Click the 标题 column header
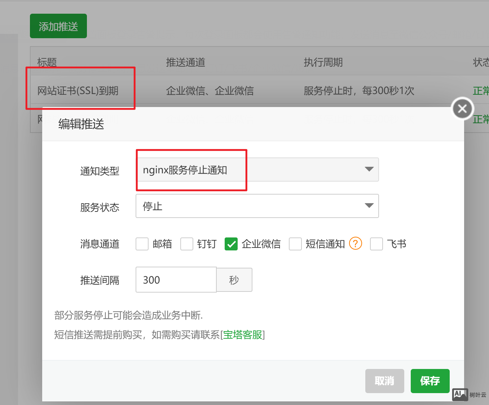 coord(47,62)
